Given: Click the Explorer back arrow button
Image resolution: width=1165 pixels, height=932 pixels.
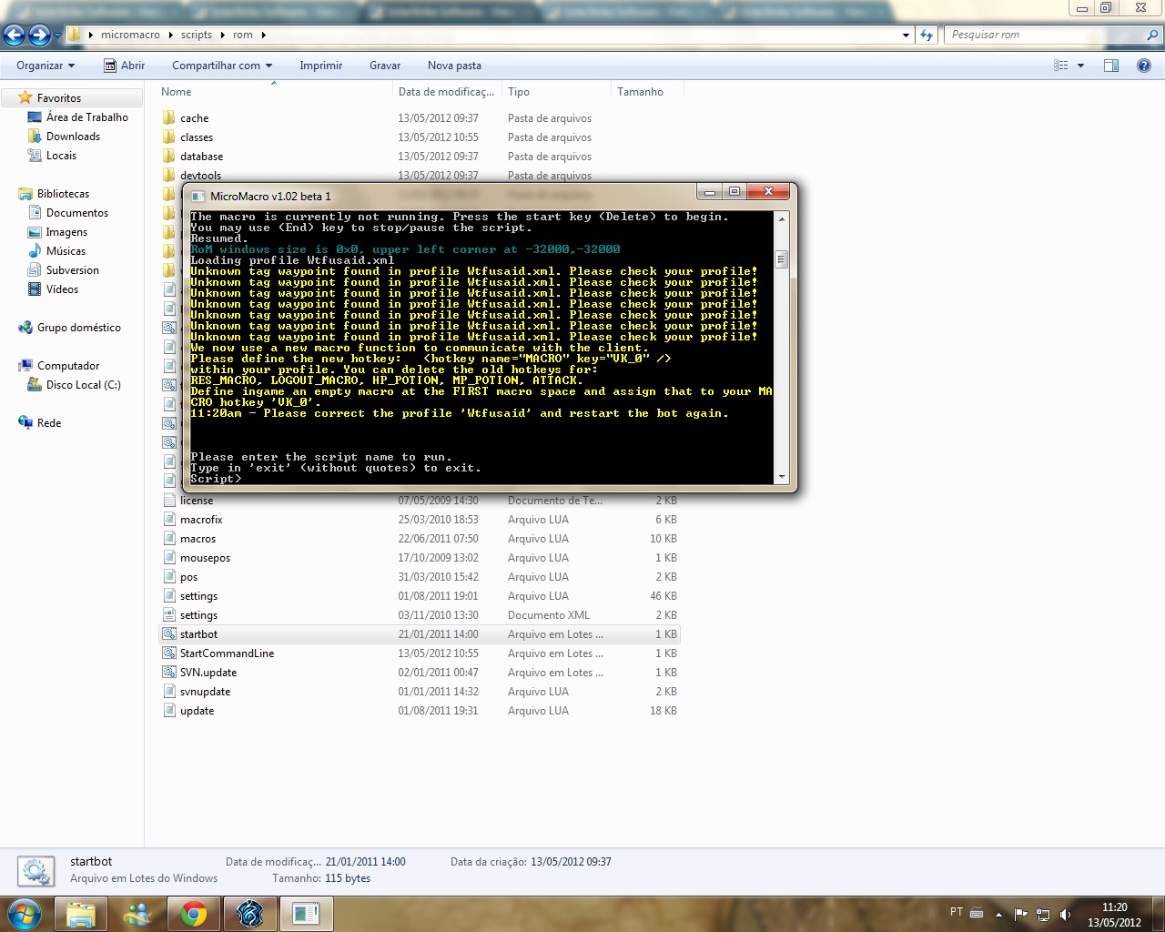Looking at the screenshot, I should coord(15,35).
